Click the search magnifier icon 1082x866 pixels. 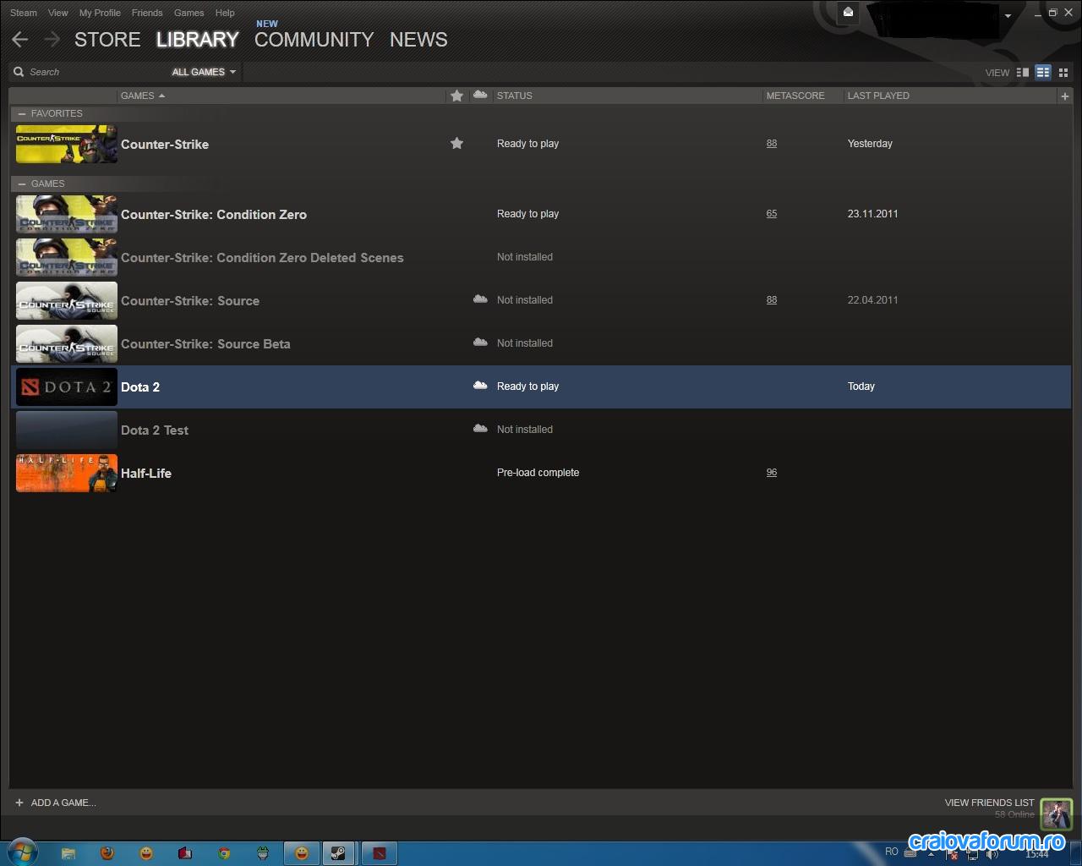click(19, 72)
